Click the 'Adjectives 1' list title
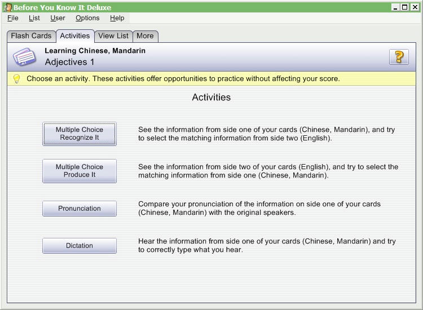 pyautogui.click(x=69, y=62)
